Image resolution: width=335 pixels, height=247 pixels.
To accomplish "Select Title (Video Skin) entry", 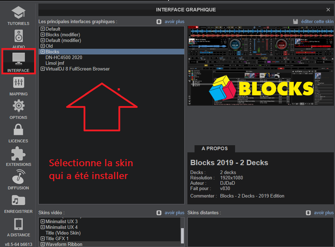I will [x=110, y=233].
